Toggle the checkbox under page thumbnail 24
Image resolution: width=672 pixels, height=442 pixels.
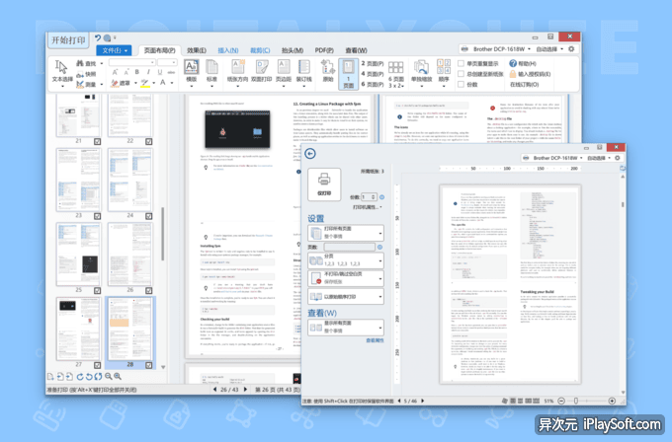(148, 216)
